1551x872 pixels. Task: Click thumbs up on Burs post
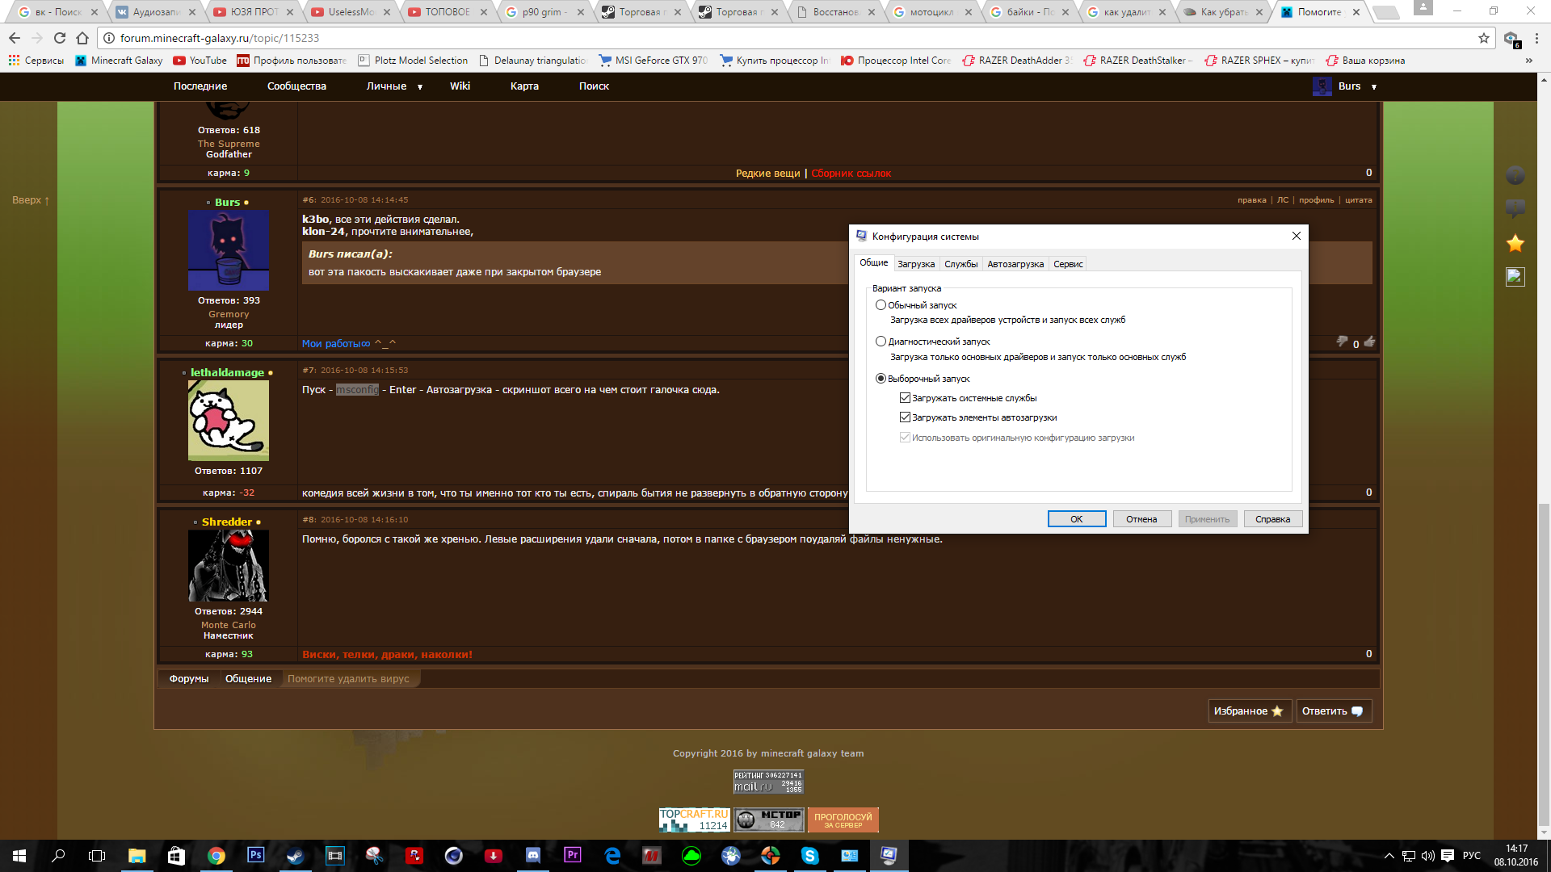coord(1369,342)
